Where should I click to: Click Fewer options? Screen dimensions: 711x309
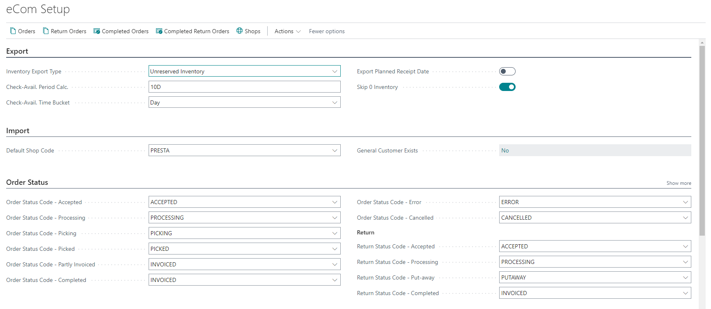327,31
